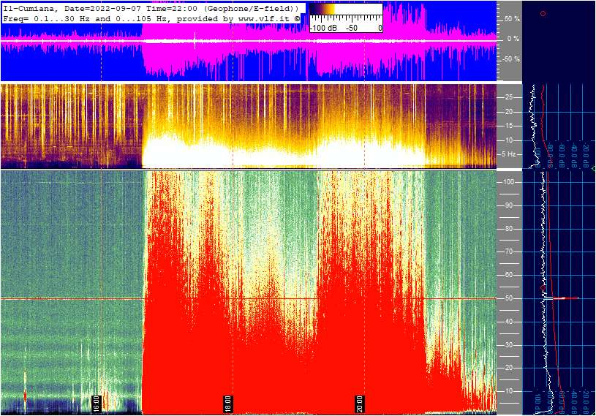Click the '5 Hz' axis label
This screenshot has width=596, height=416.
click(509, 154)
